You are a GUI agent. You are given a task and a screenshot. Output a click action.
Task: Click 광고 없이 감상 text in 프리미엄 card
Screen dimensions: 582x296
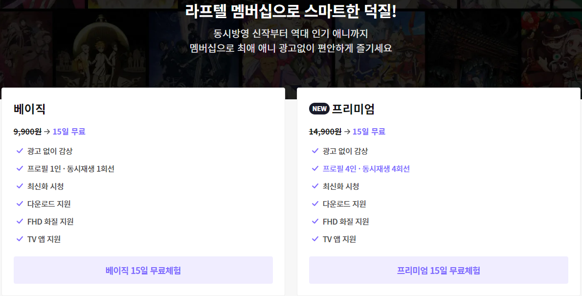point(346,151)
